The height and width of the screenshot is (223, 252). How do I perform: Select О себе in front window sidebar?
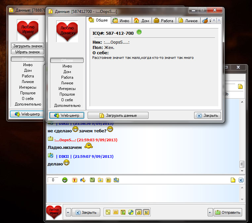(67, 100)
